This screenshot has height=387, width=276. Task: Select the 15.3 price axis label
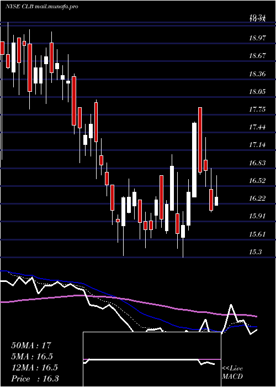[256, 252]
